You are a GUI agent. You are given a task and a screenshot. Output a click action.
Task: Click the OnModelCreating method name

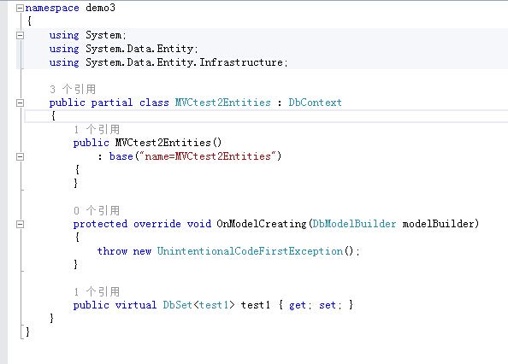(262, 224)
